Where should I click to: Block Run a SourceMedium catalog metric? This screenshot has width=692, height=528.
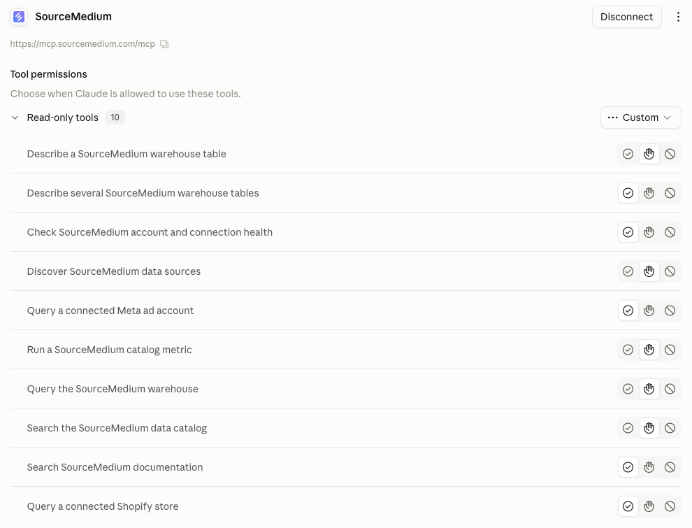point(670,350)
